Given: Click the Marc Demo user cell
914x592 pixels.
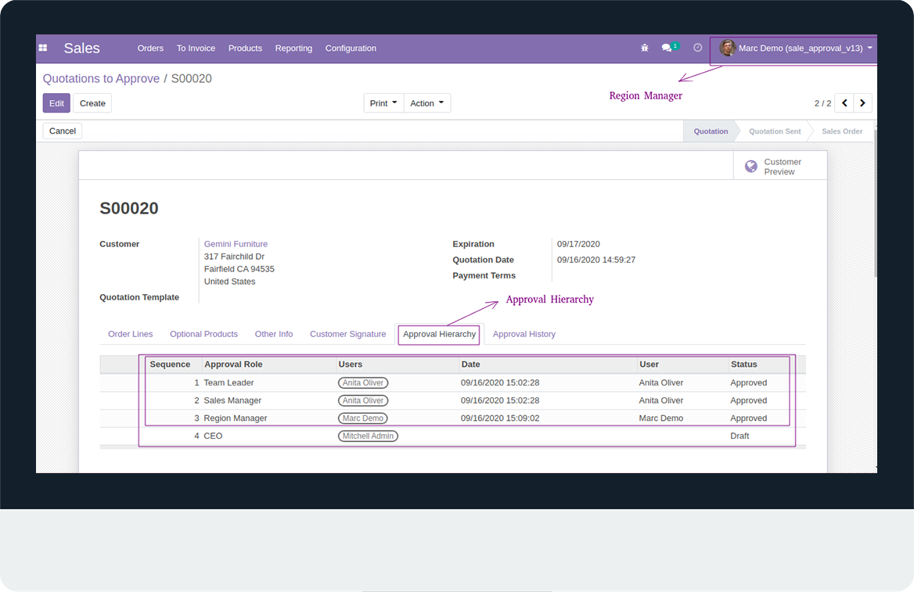Looking at the screenshot, I should (661, 418).
